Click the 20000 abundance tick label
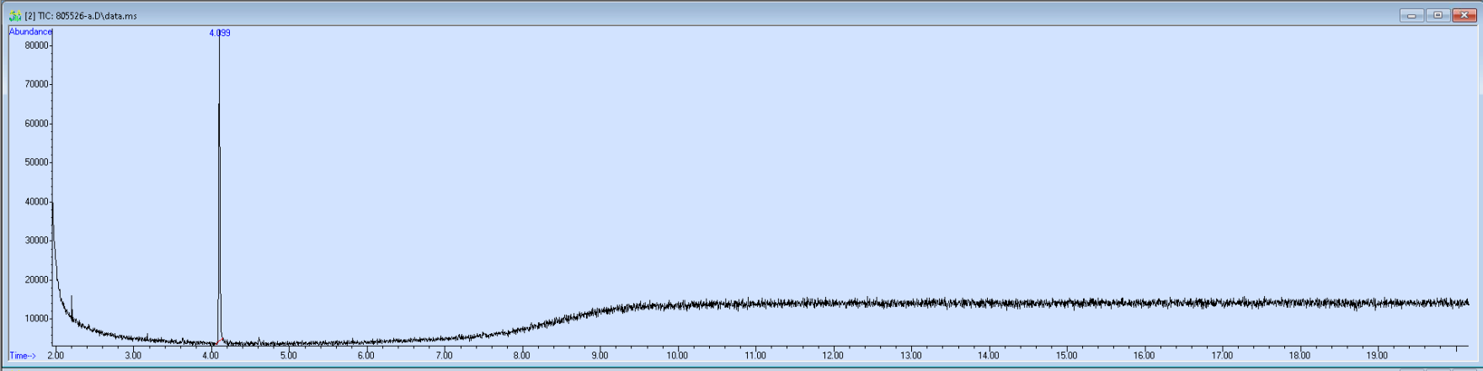The width and height of the screenshot is (1483, 371). tap(37, 280)
